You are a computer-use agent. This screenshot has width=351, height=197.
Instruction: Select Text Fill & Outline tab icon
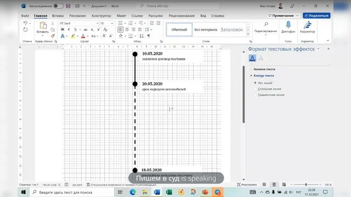click(252, 58)
